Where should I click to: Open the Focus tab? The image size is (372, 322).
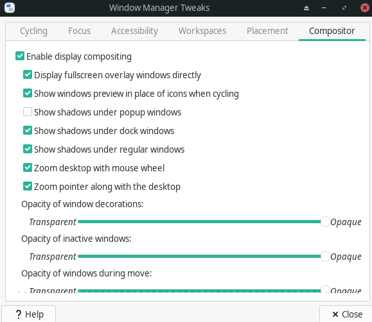pyautogui.click(x=79, y=31)
